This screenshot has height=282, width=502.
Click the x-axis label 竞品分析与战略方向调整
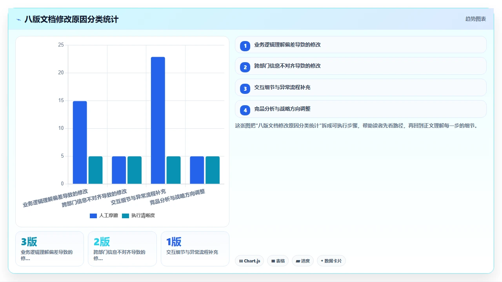(177, 197)
